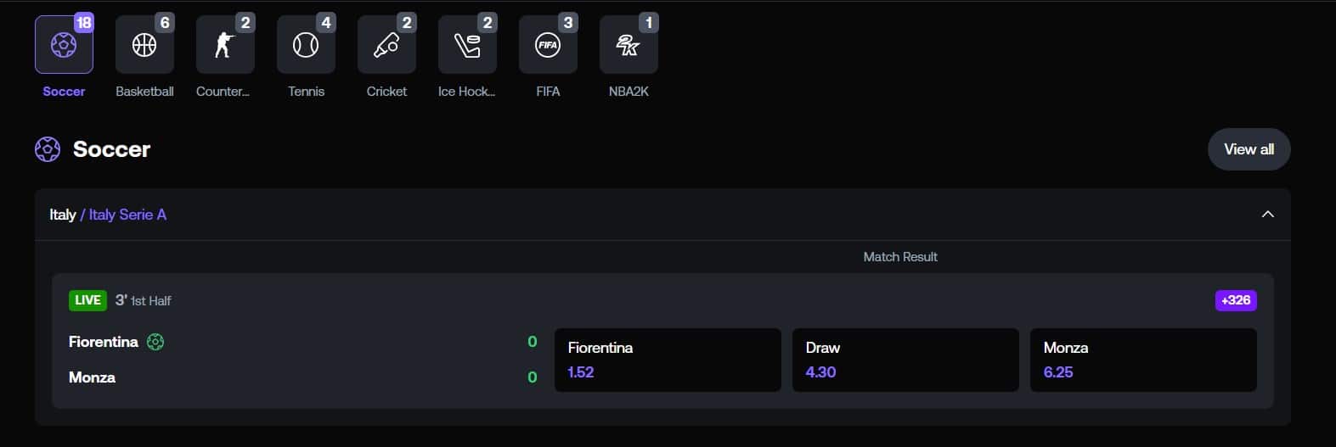The image size is (1336, 447).
Task: Select the Soccer sport icon
Action: point(64,45)
